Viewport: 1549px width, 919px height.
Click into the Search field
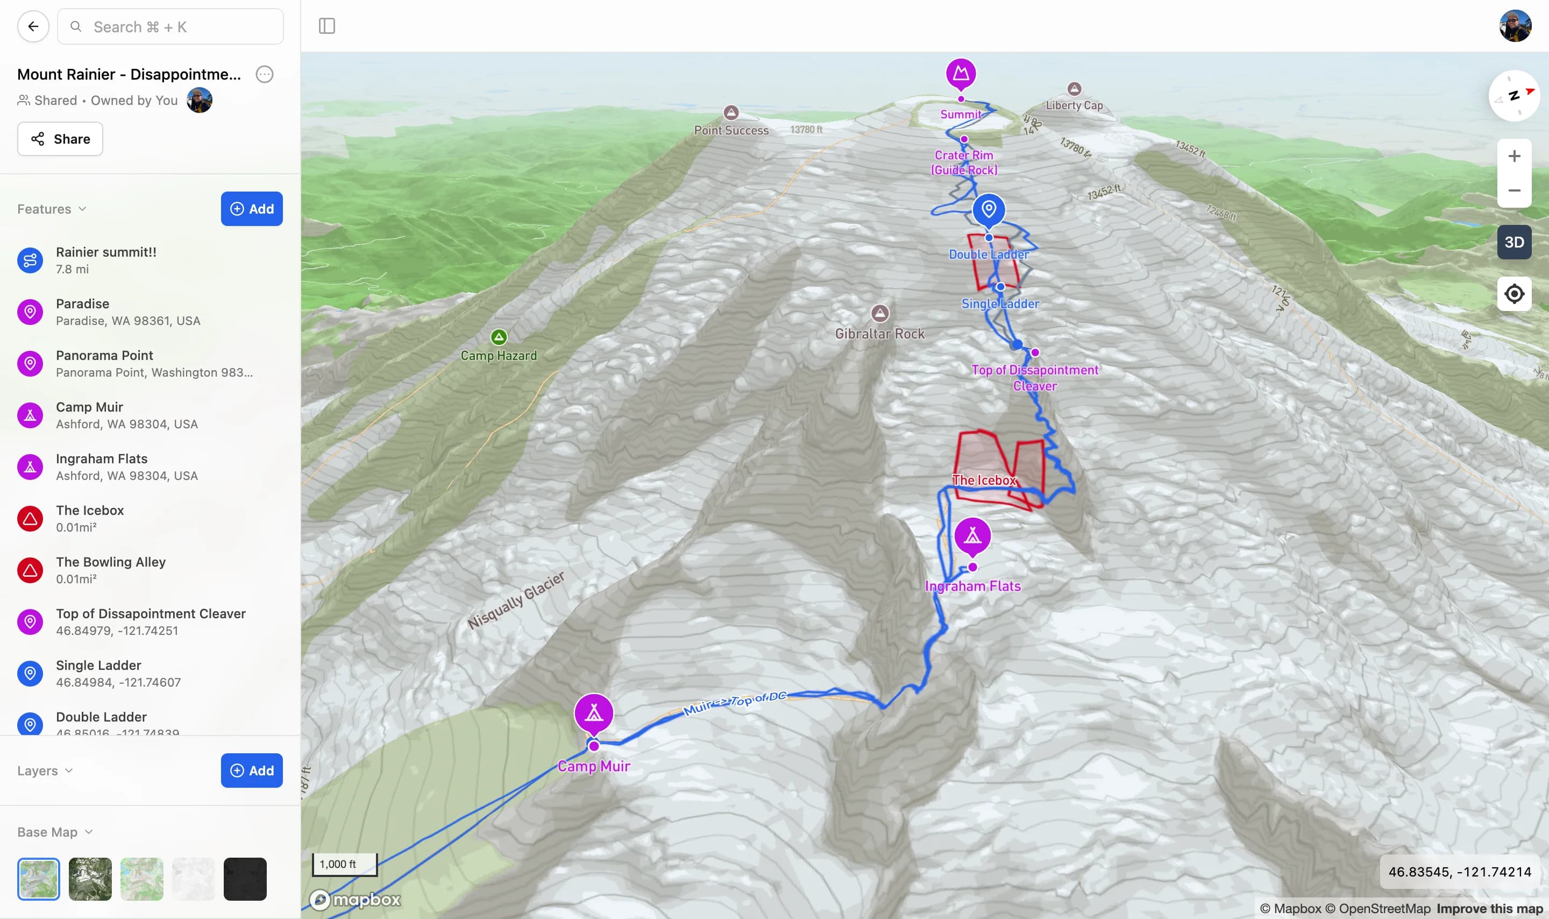click(x=170, y=26)
